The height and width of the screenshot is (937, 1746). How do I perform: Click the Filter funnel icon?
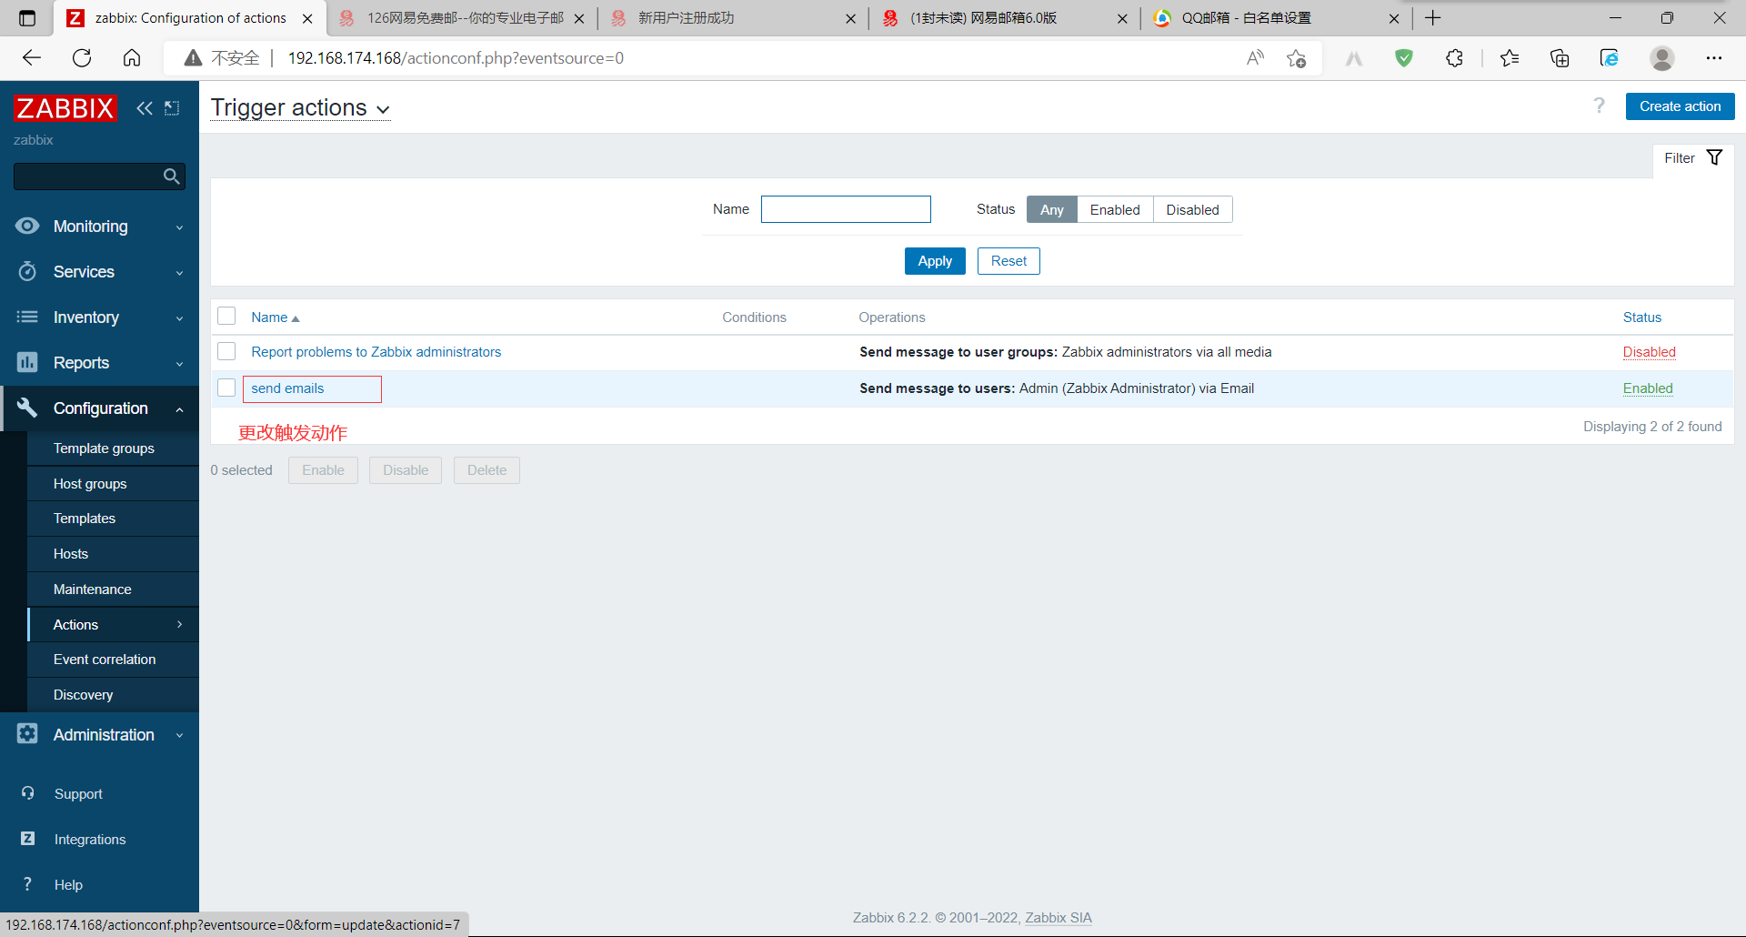pos(1714,157)
